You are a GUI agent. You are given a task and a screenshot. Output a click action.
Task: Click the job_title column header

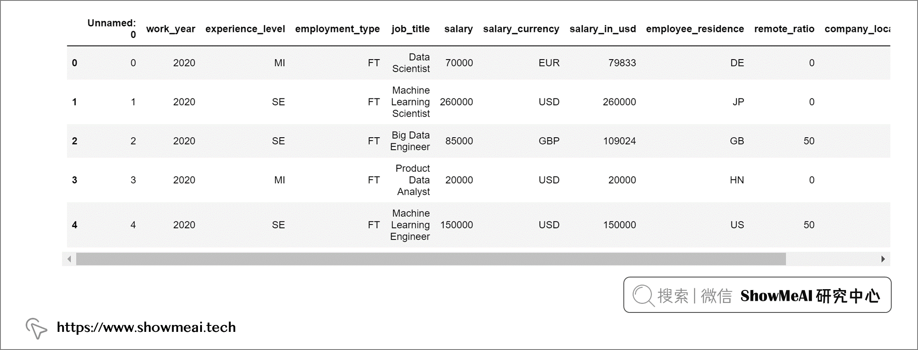tap(410, 29)
